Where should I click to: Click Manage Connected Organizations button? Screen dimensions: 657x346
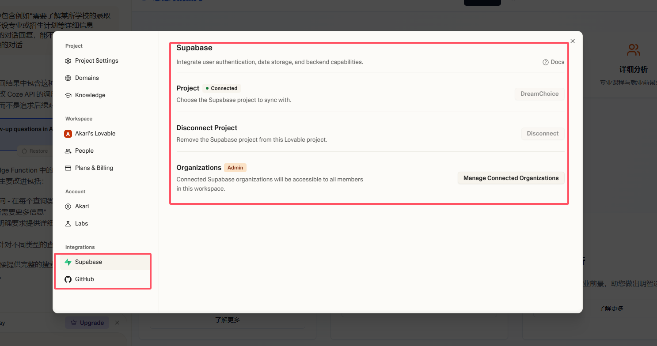tap(511, 178)
